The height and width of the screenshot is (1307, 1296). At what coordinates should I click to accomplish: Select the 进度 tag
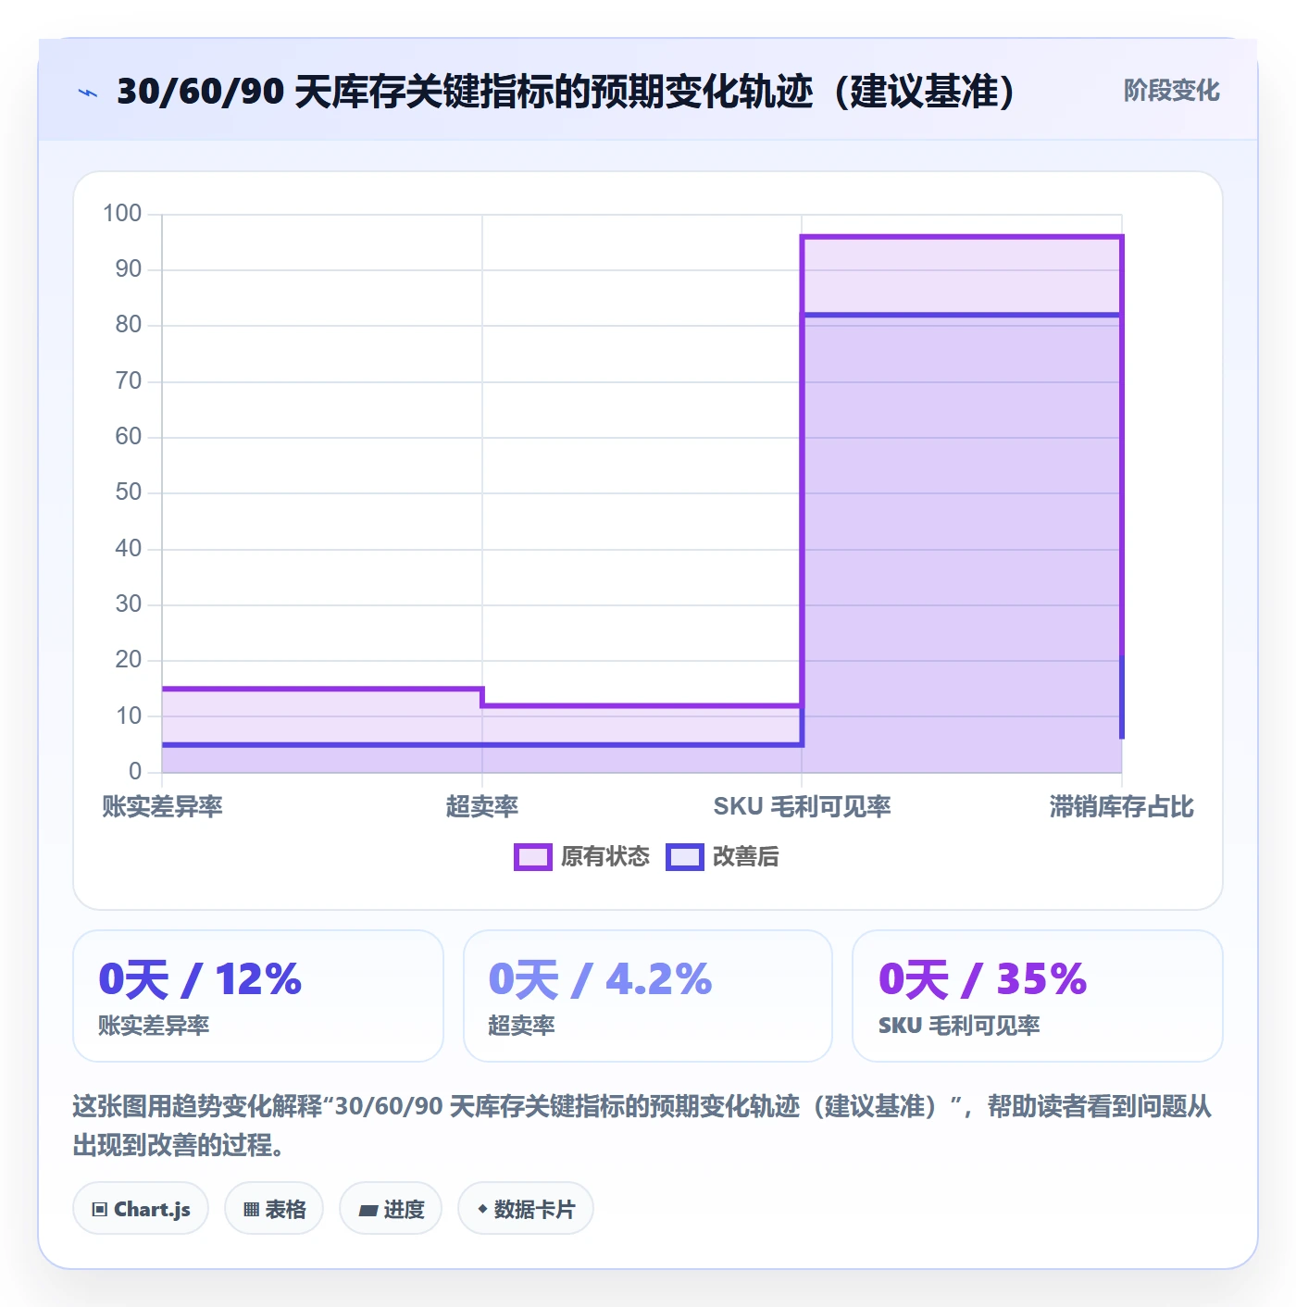pyautogui.click(x=391, y=1209)
